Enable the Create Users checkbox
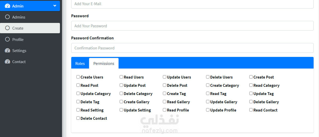 point(78,77)
